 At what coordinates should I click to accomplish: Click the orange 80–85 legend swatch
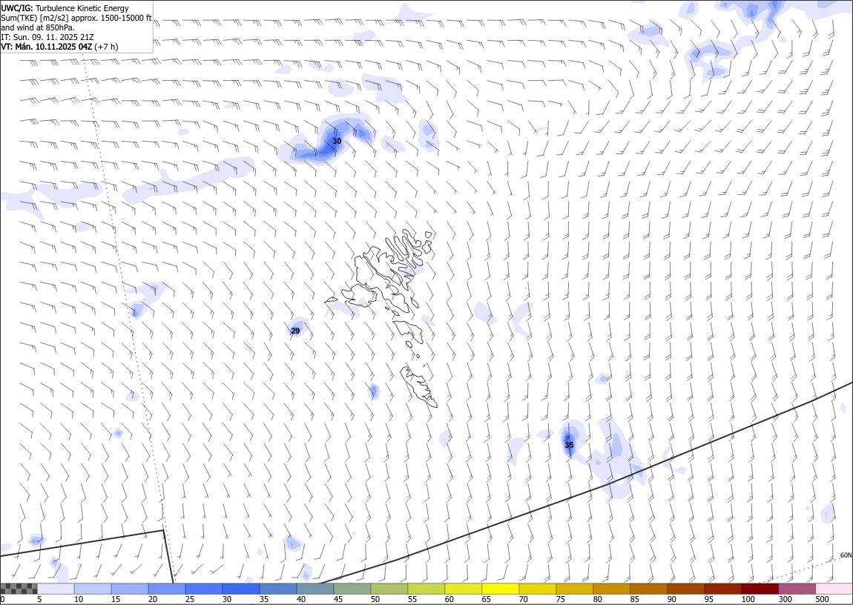tap(611, 589)
